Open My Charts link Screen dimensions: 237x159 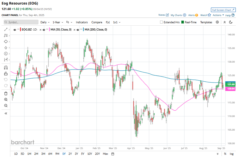[178, 15]
